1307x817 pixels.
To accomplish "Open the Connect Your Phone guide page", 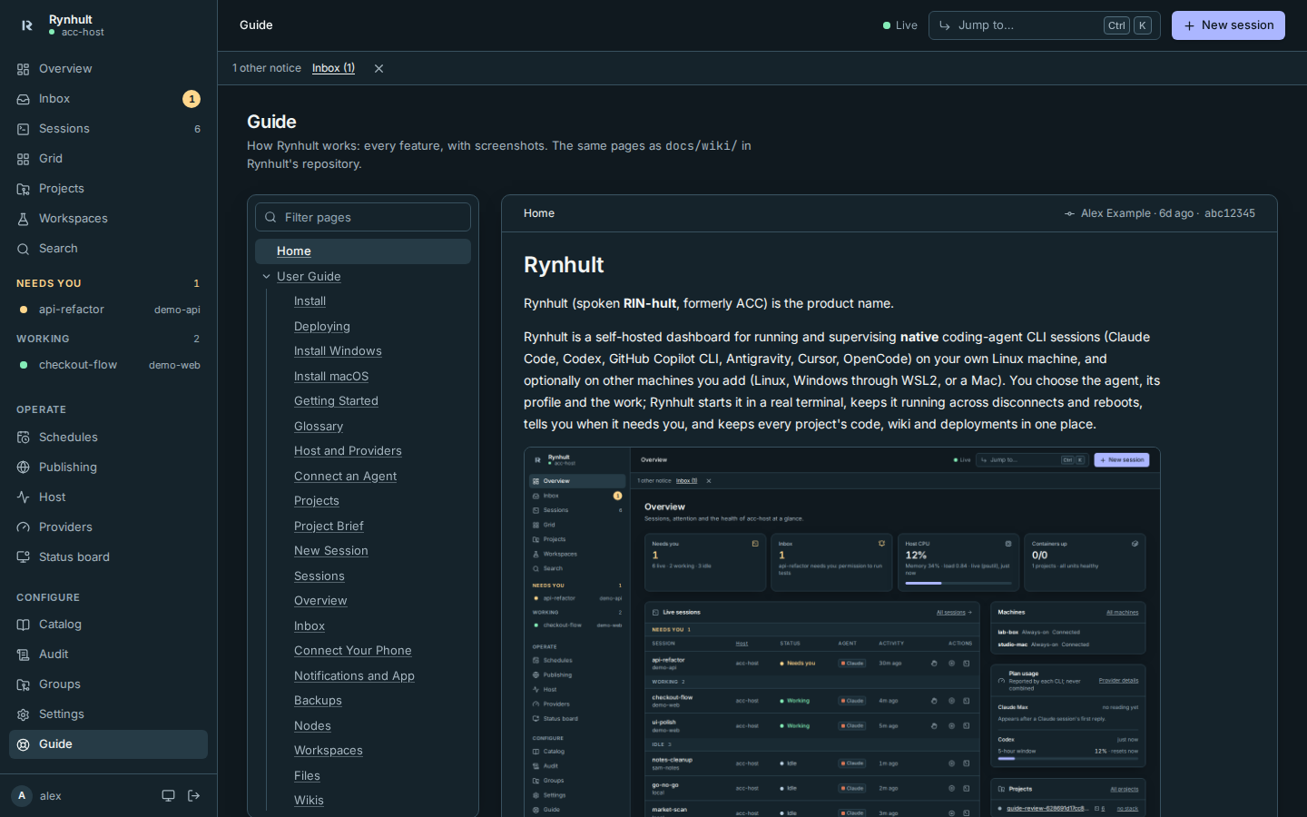I will coord(353,651).
